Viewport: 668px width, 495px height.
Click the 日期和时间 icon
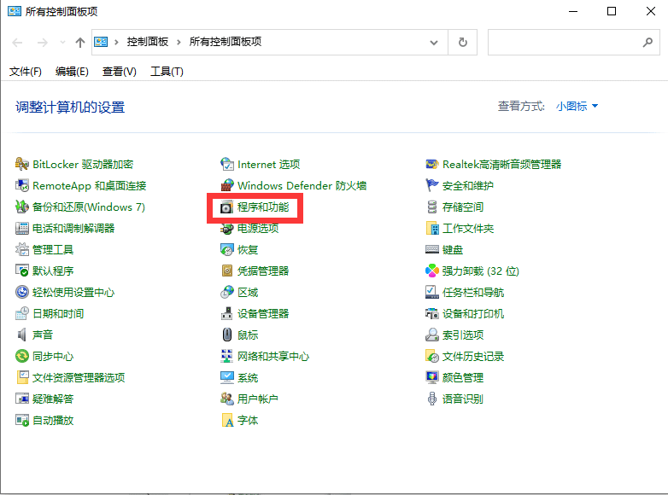click(21, 314)
